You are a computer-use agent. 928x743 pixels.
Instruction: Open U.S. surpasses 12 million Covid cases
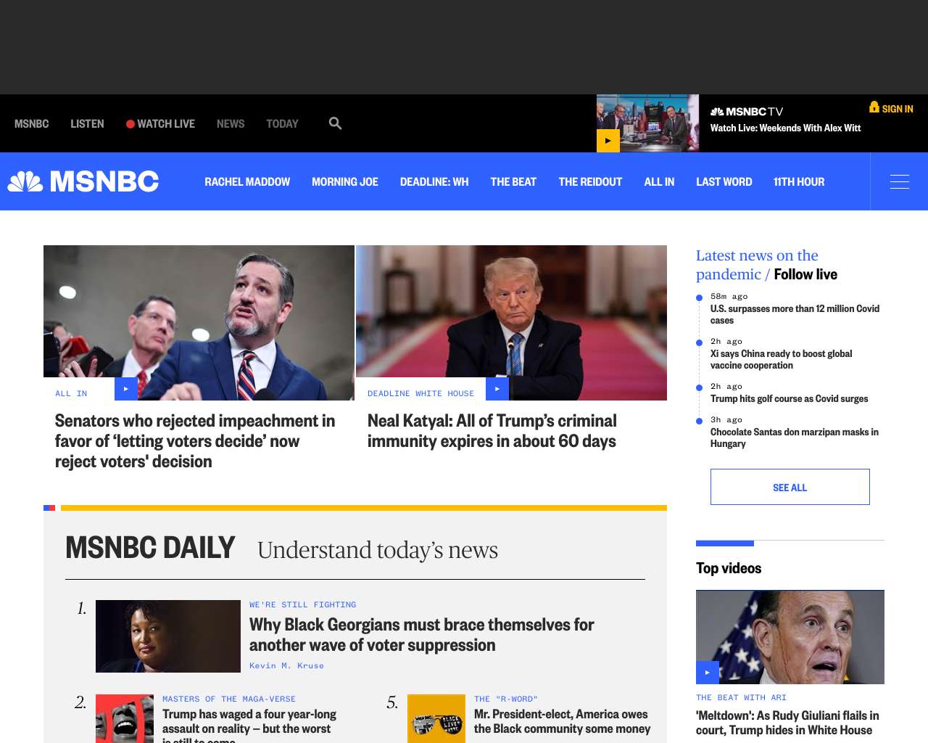point(795,314)
